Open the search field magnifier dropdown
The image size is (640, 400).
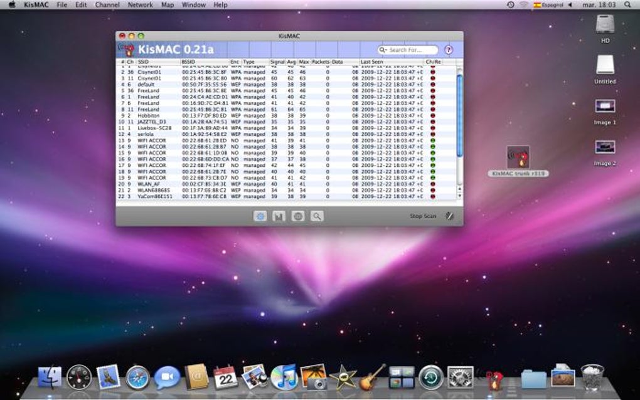383,50
